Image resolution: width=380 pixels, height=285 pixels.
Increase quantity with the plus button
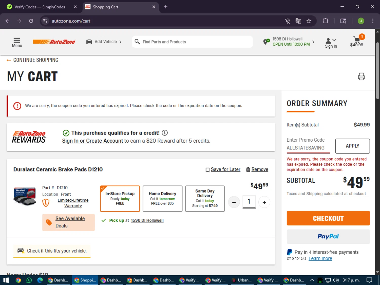264,202
